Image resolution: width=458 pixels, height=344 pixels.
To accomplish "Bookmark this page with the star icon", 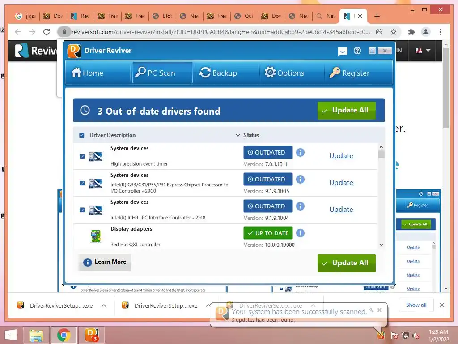I will coord(394,32).
